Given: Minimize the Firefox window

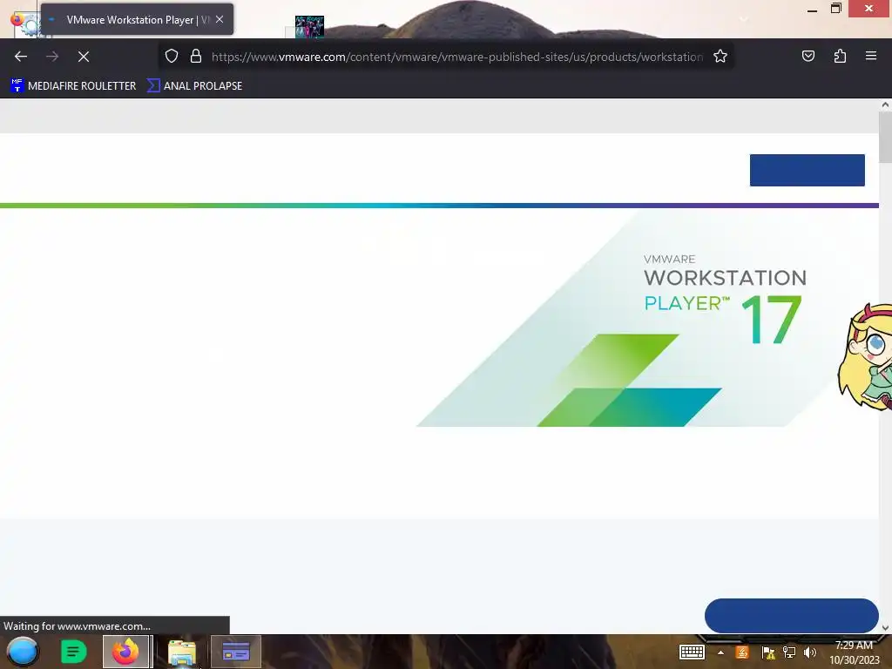Looking at the screenshot, I should (813, 9).
